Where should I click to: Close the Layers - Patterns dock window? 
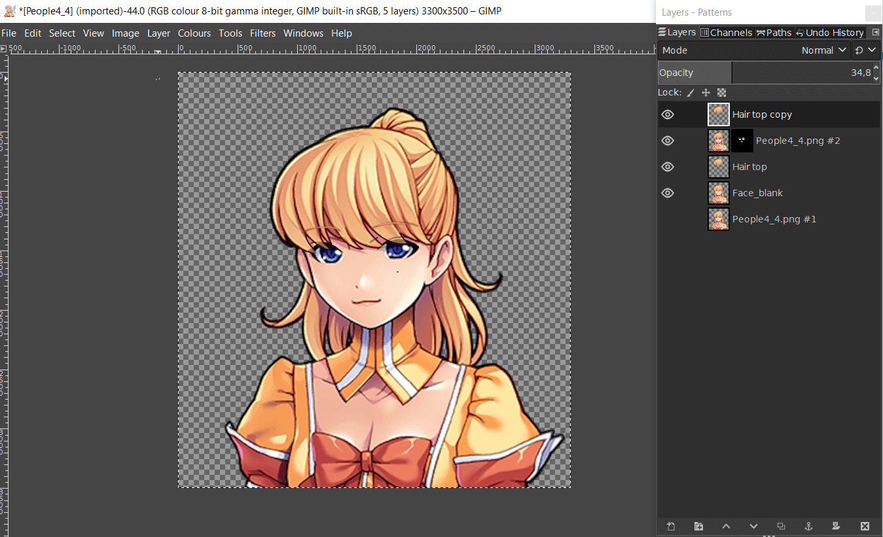[x=873, y=12]
